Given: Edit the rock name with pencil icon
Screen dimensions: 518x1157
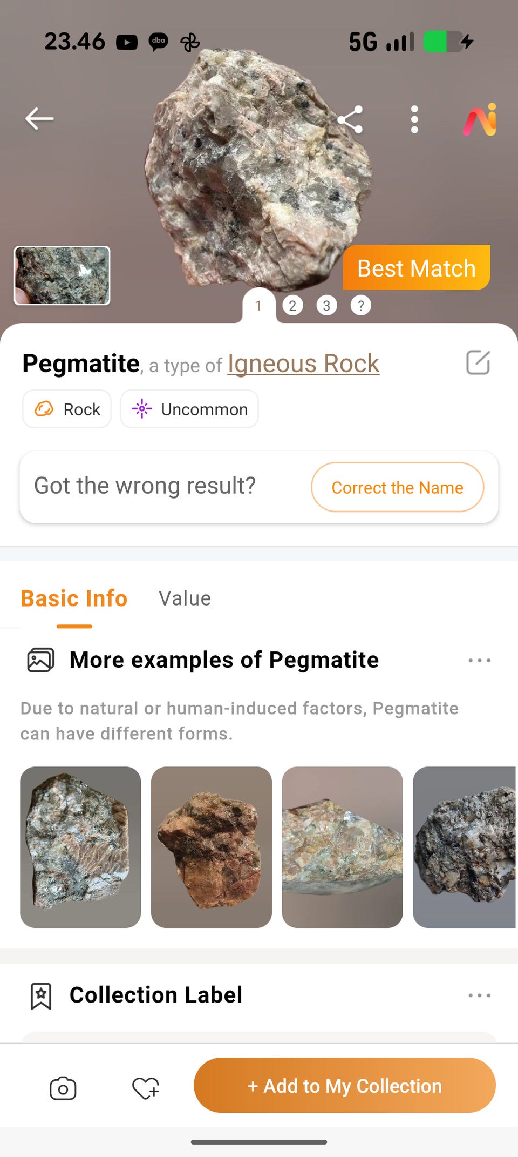Looking at the screenshot, I should (478, 362).
